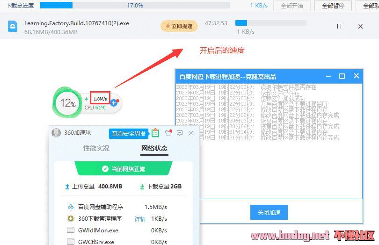Click the 开启百度网盘下载进程监听 log line
Screen dimensions: 379x245
tap(252, 104)
